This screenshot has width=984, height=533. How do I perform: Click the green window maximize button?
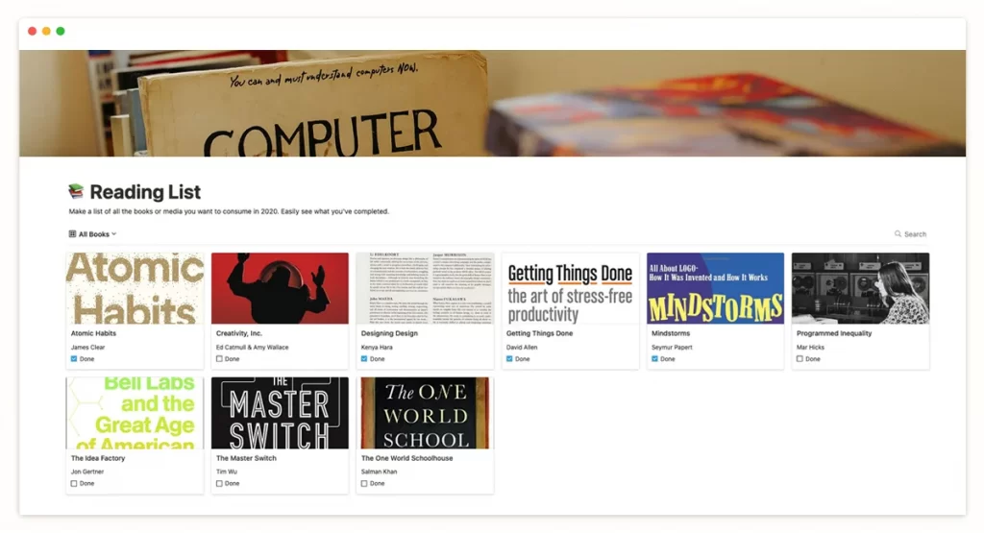coord(61,31)
